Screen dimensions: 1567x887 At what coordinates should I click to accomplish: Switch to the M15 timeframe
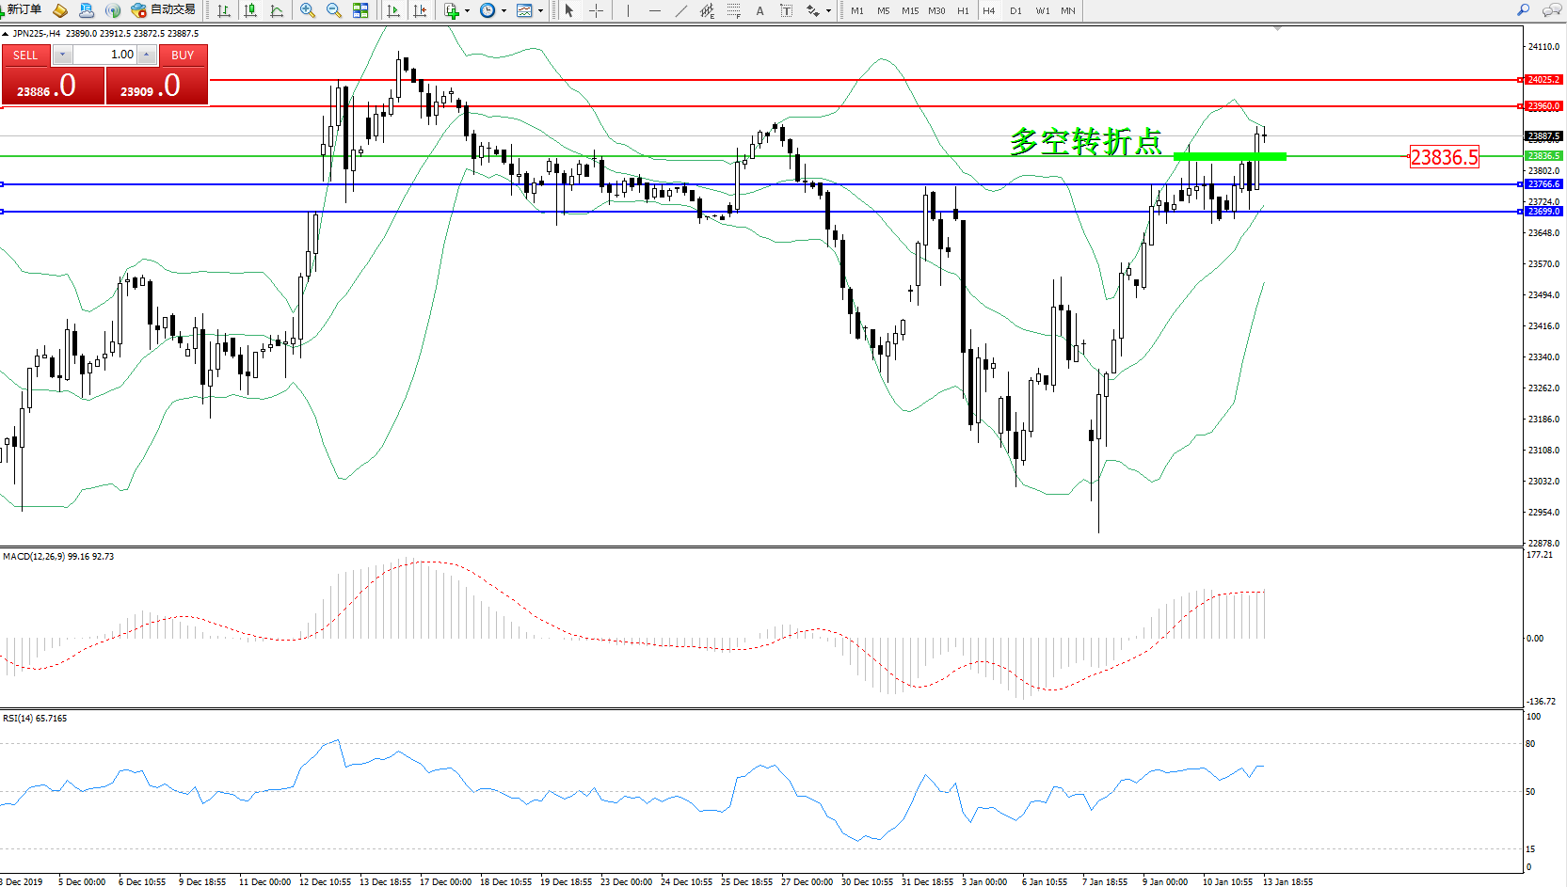pyautogui.click(x=909, y=10)
